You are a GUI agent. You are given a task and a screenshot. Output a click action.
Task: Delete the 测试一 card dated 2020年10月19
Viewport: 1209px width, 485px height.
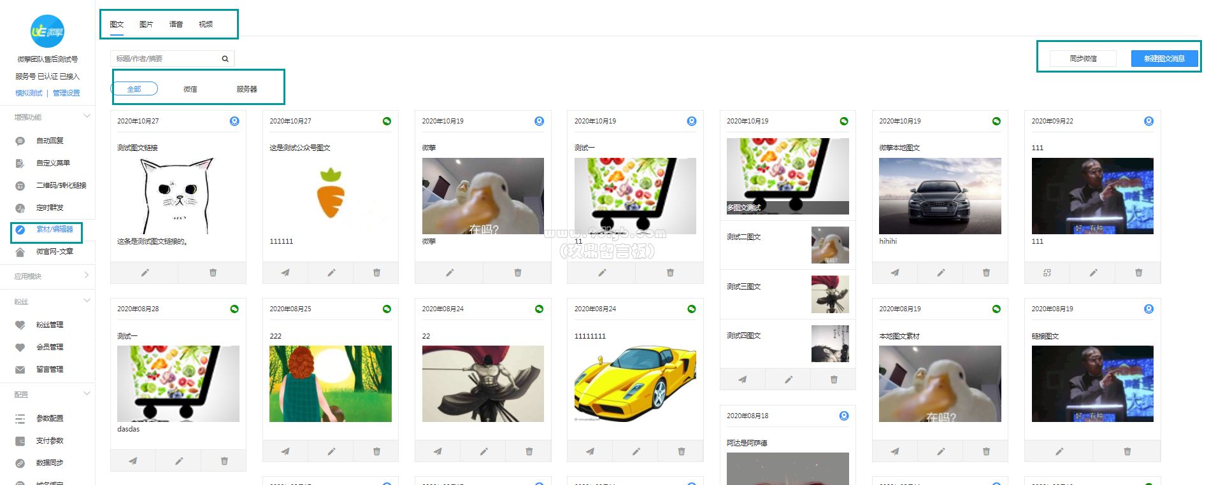pos(670,273)
